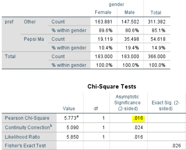Viewport: 186px width, 150px height.
Task: Click the Fisher's exact significance value .026
Action: [x=176, y=146]
